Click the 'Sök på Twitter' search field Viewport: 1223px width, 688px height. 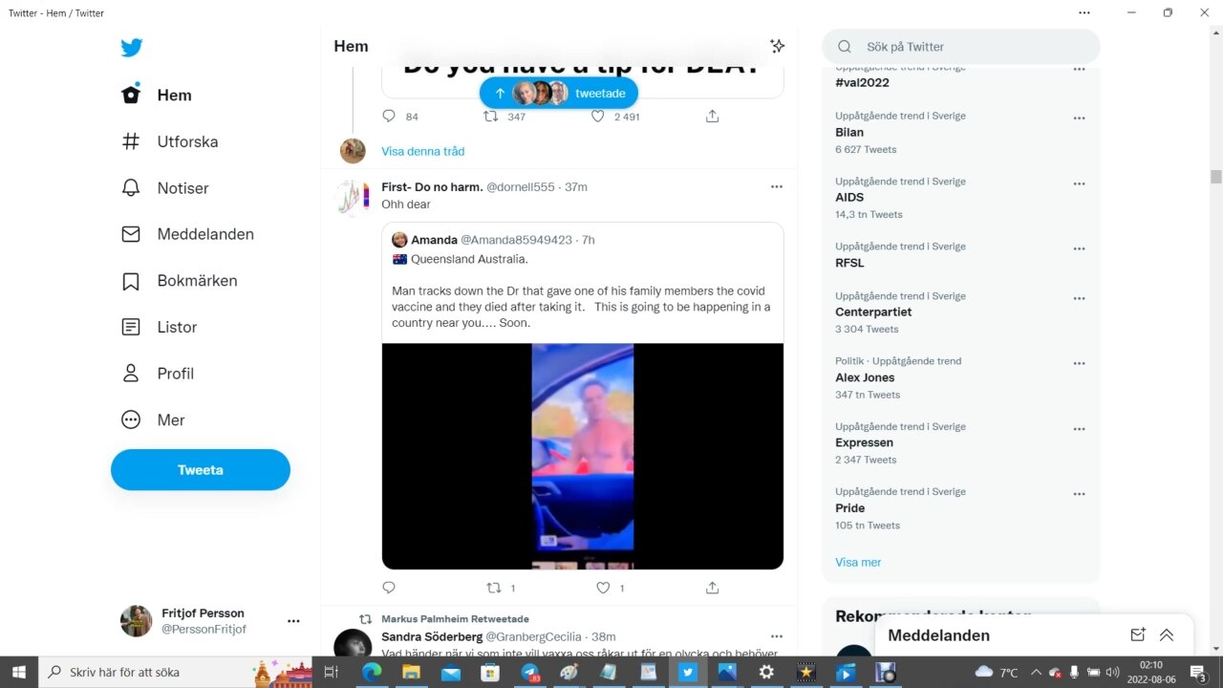(961, 47)
